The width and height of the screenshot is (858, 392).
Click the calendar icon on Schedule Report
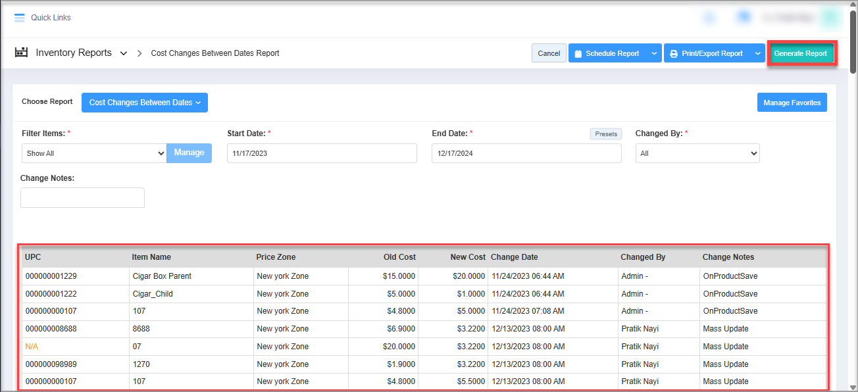coord(577,54)
